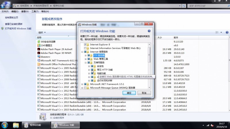The height and width of the screenshot is (129, 230).
Task: Click the 2345看图王 program icon
Action: tap(39, 46)
